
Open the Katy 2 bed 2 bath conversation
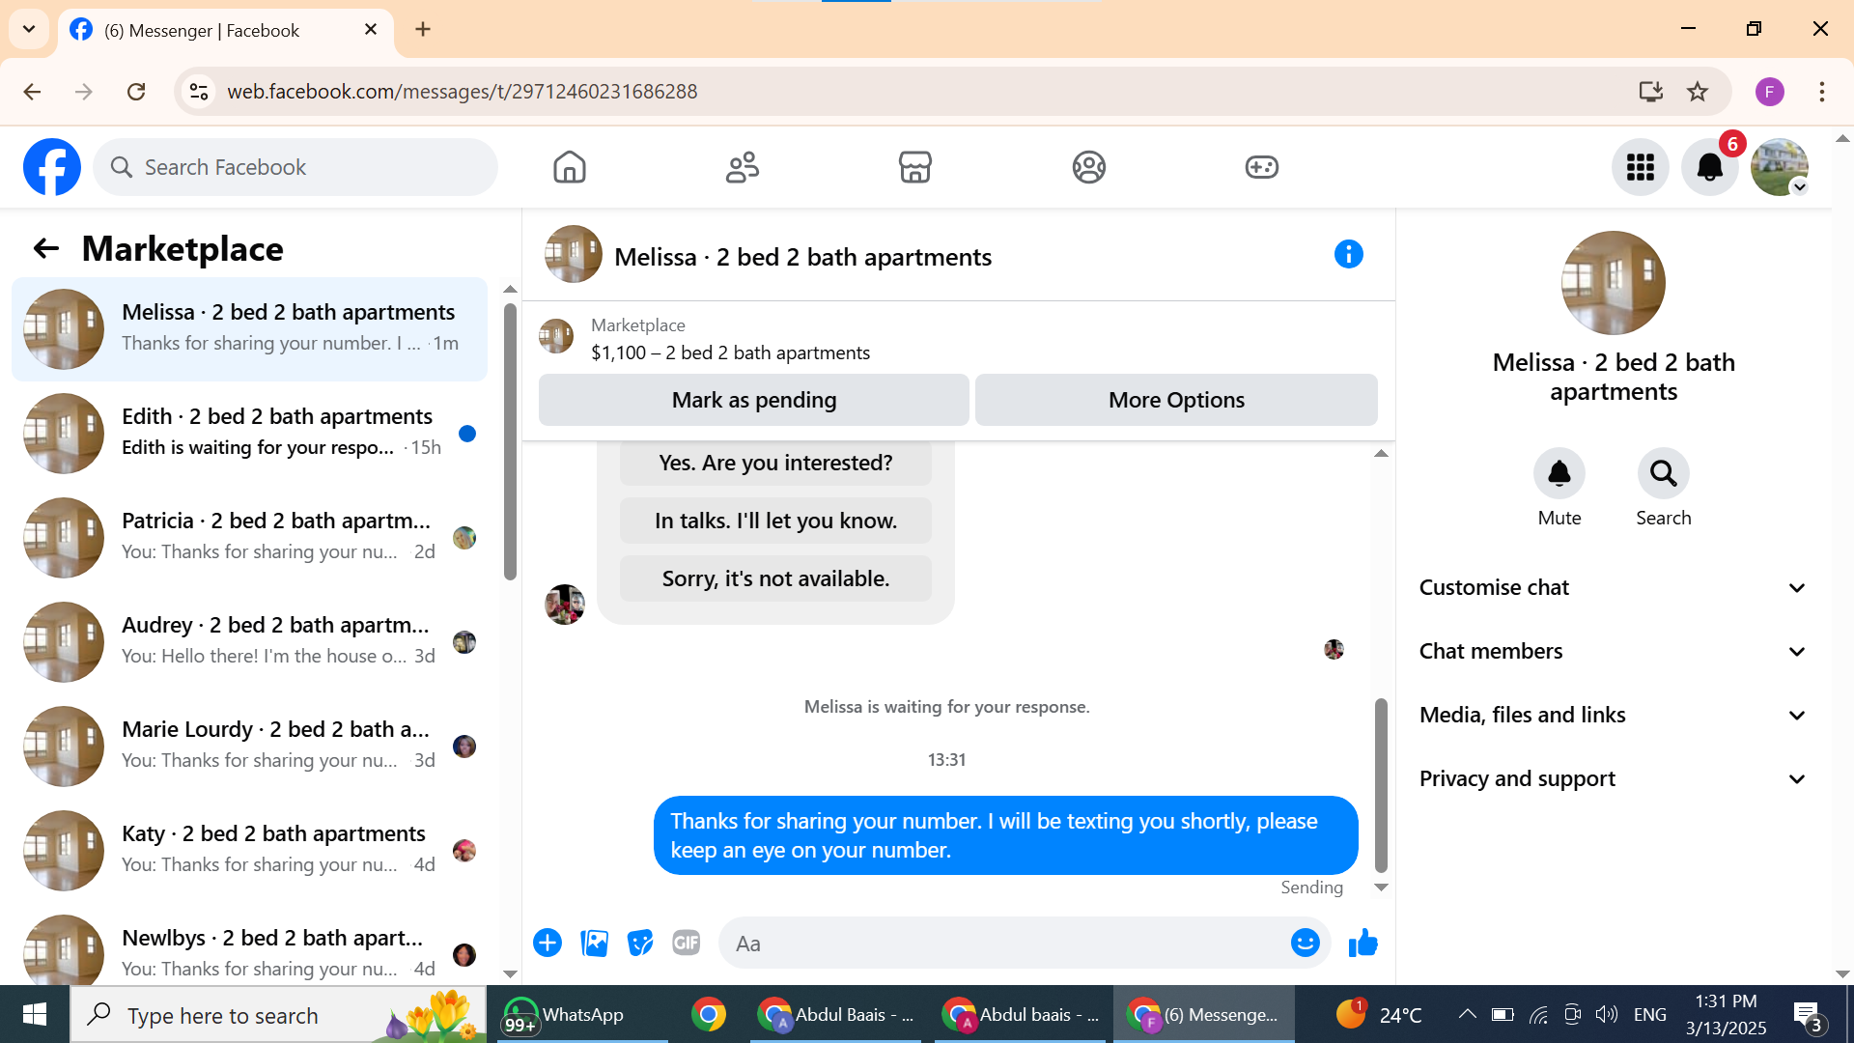click(x=250, y=851)
